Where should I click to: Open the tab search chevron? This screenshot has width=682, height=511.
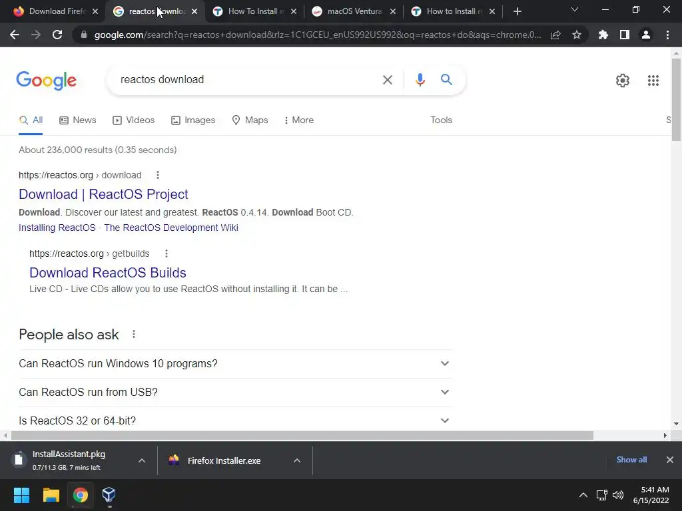[575, 9]
